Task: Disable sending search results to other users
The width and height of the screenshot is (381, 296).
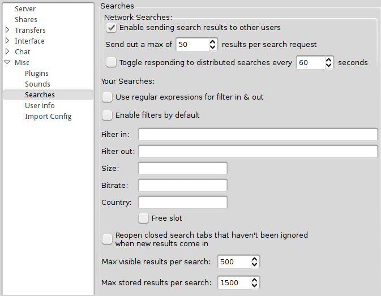Action: point(111,27)
